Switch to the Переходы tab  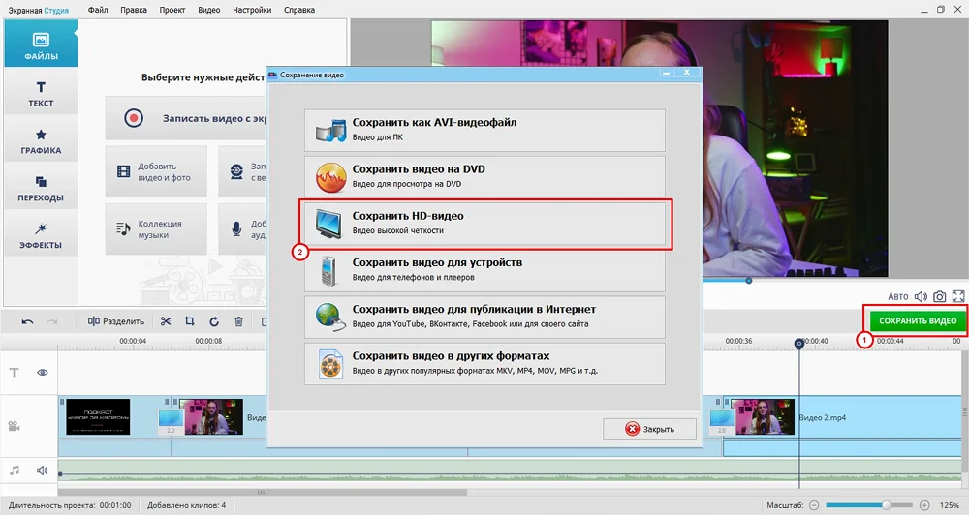coord(41,188)
